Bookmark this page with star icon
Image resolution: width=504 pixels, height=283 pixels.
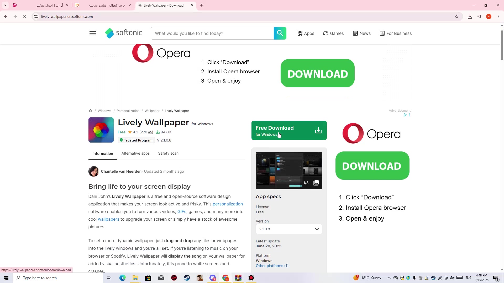click(457, 17)
